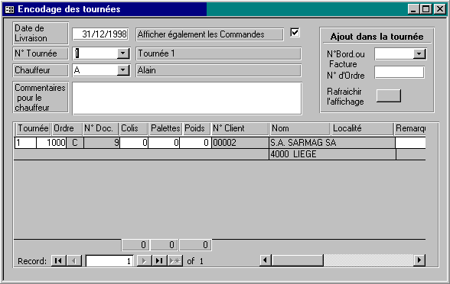Image resolution: width=450 pixels, height=284 pixels.
Task: Click N° Doc. cell showing 9
Action: coord(102,143)
